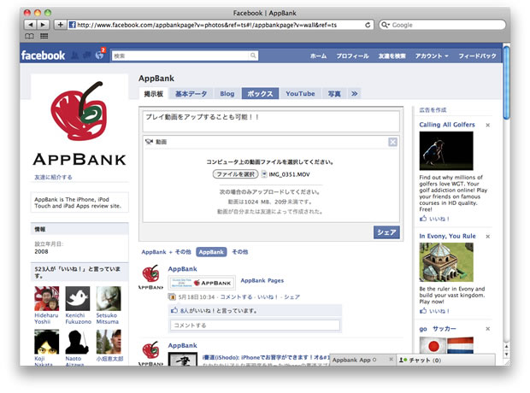530x393 pixels.
Task: Open Facebook messages icon
Action: pos(87,55)
